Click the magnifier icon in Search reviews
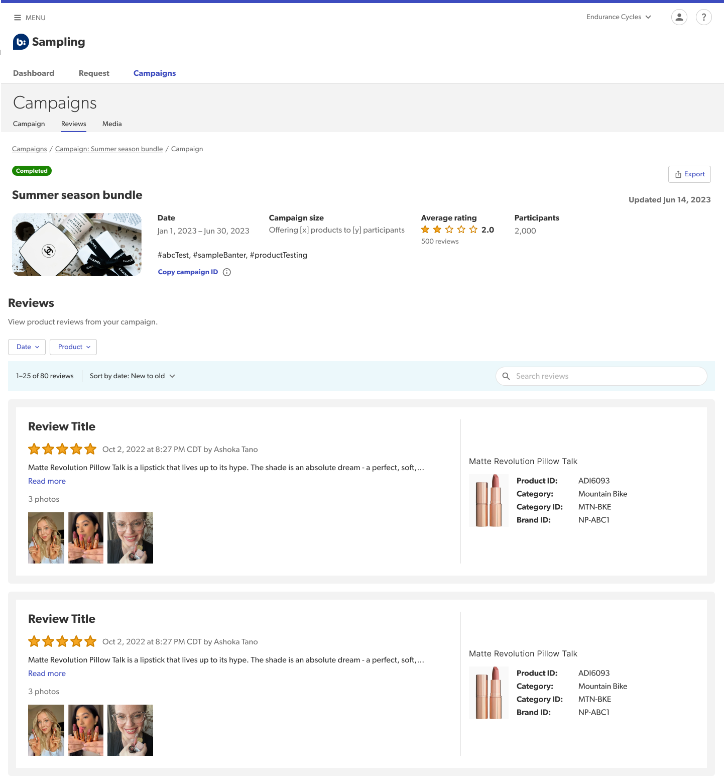This screenshot has height=784, width=724. coord(506,376)
